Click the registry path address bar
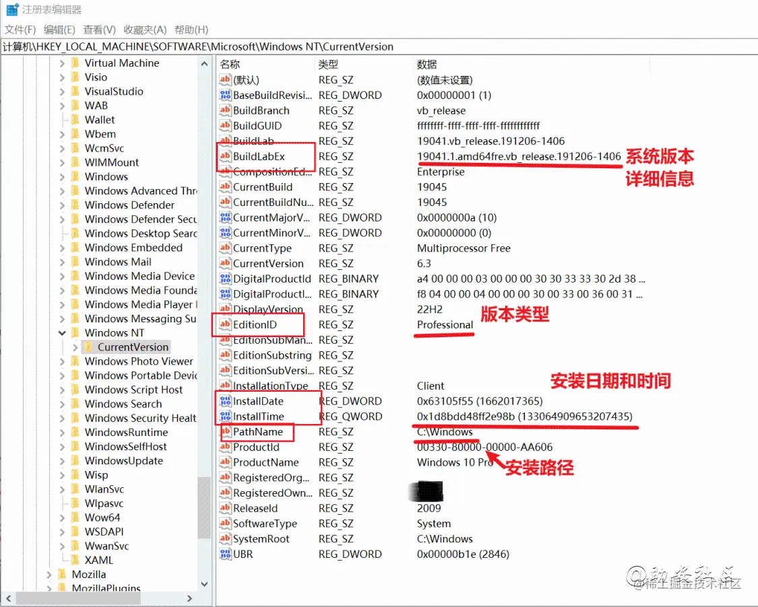Image resolution: width=758 pixels, height=607 pixels. 379,46
